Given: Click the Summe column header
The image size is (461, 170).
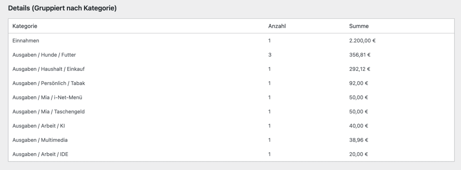Looking at the screenshot, I should [359, 26].
